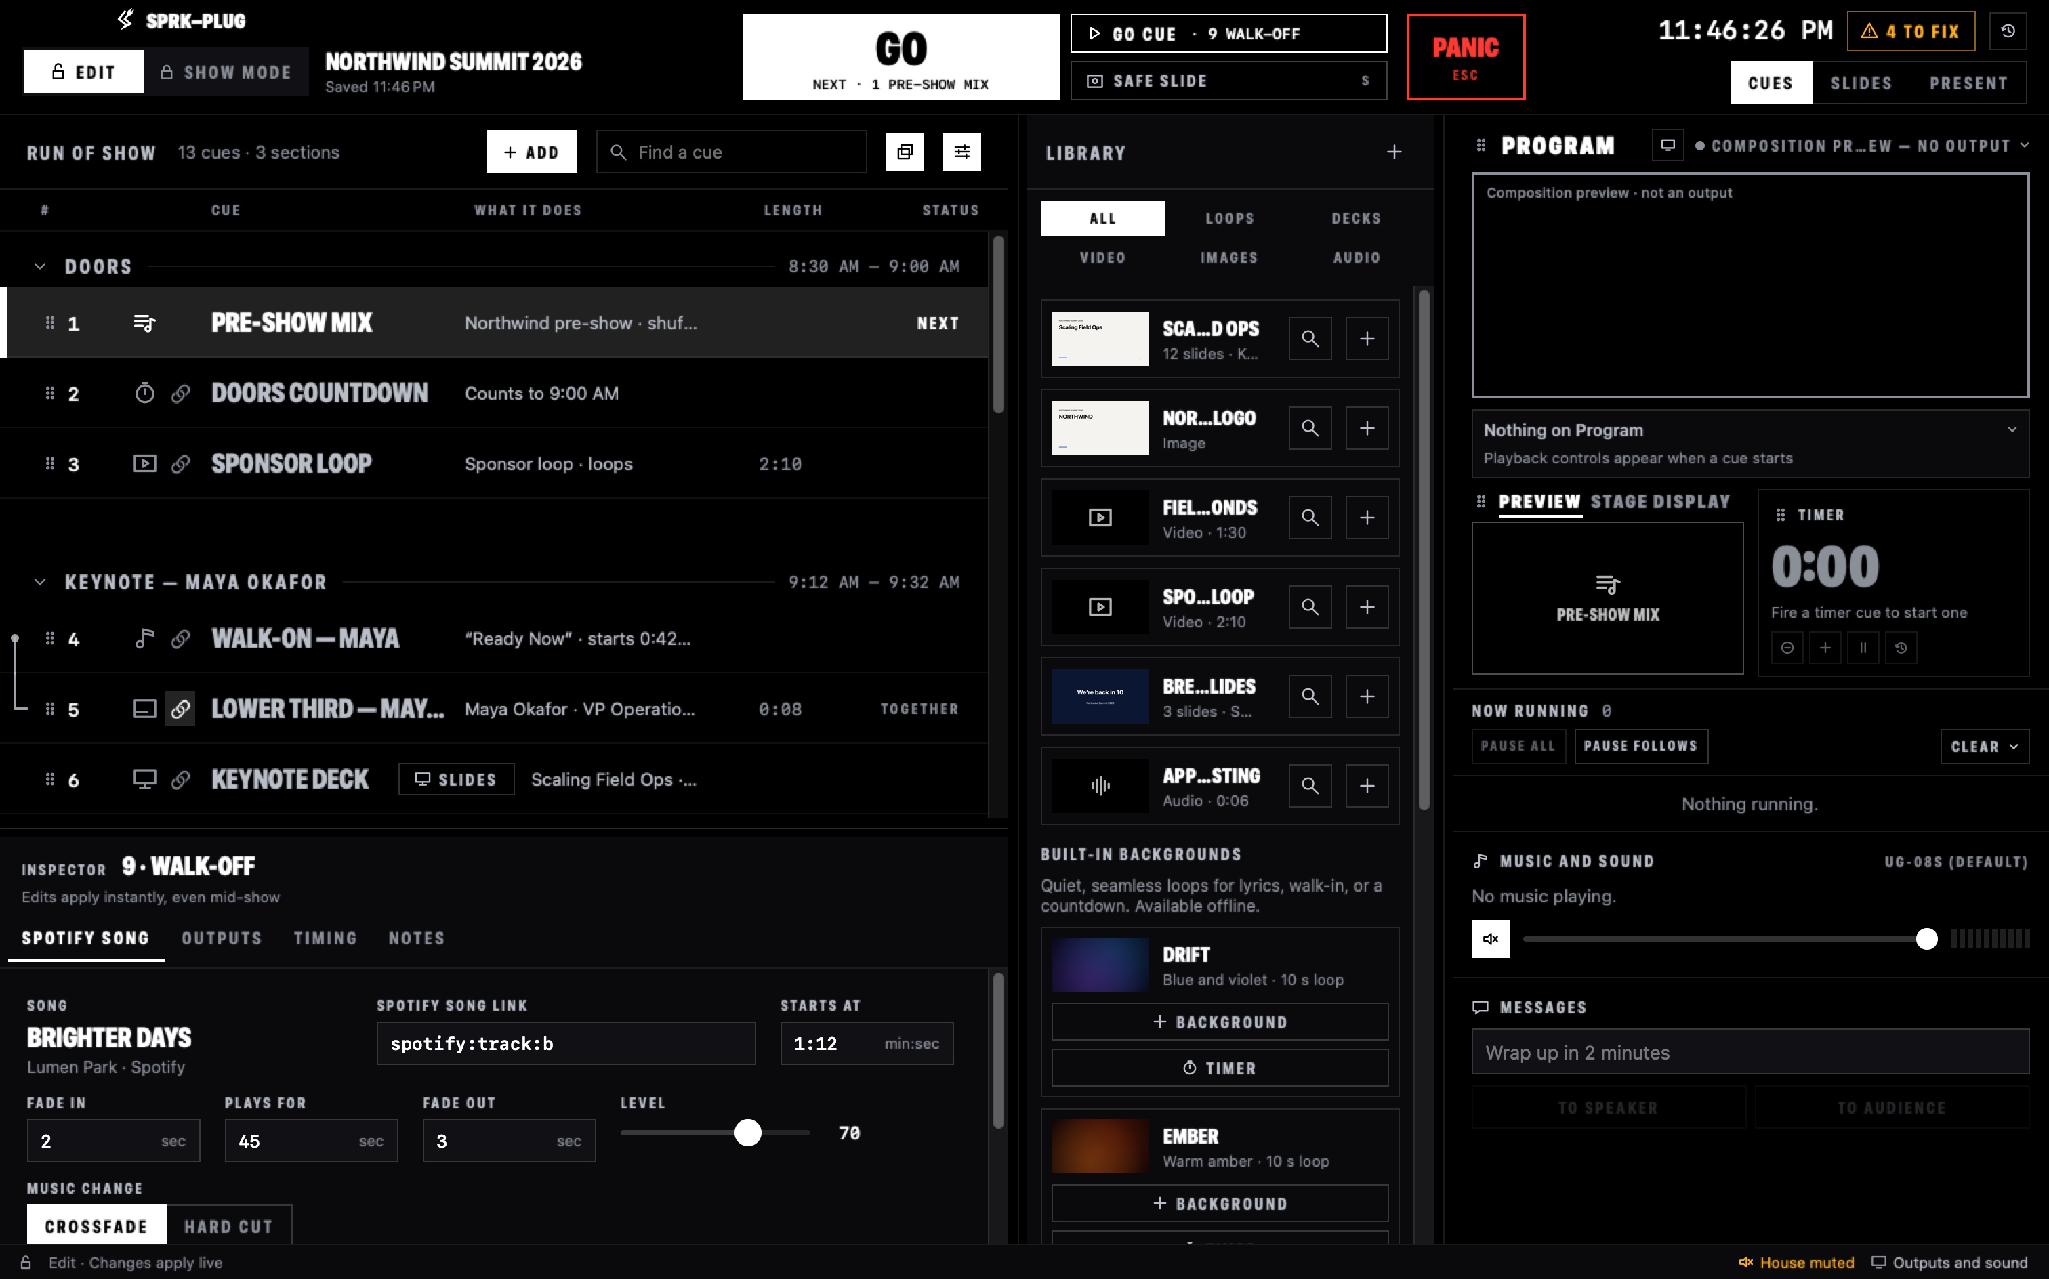Screen dimensions: 2049x1279
Task: Switch to SHOW MODE
Action: (226, 72)
